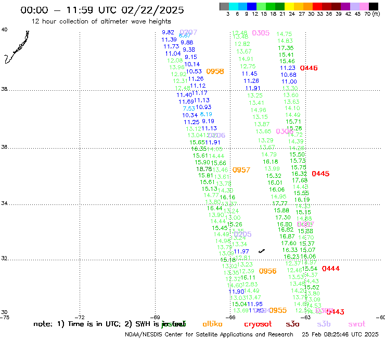Screen dimensions: 385x339
Task: Click the red cryosat track label 0445
Action: tap(320, 174)
